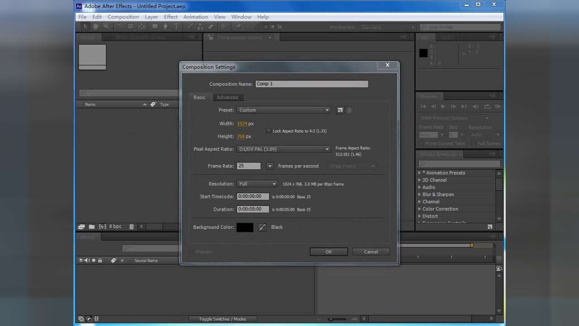Check the From Current Time option
This screenshot has height=326, width=579.
(x=421, y=144)
